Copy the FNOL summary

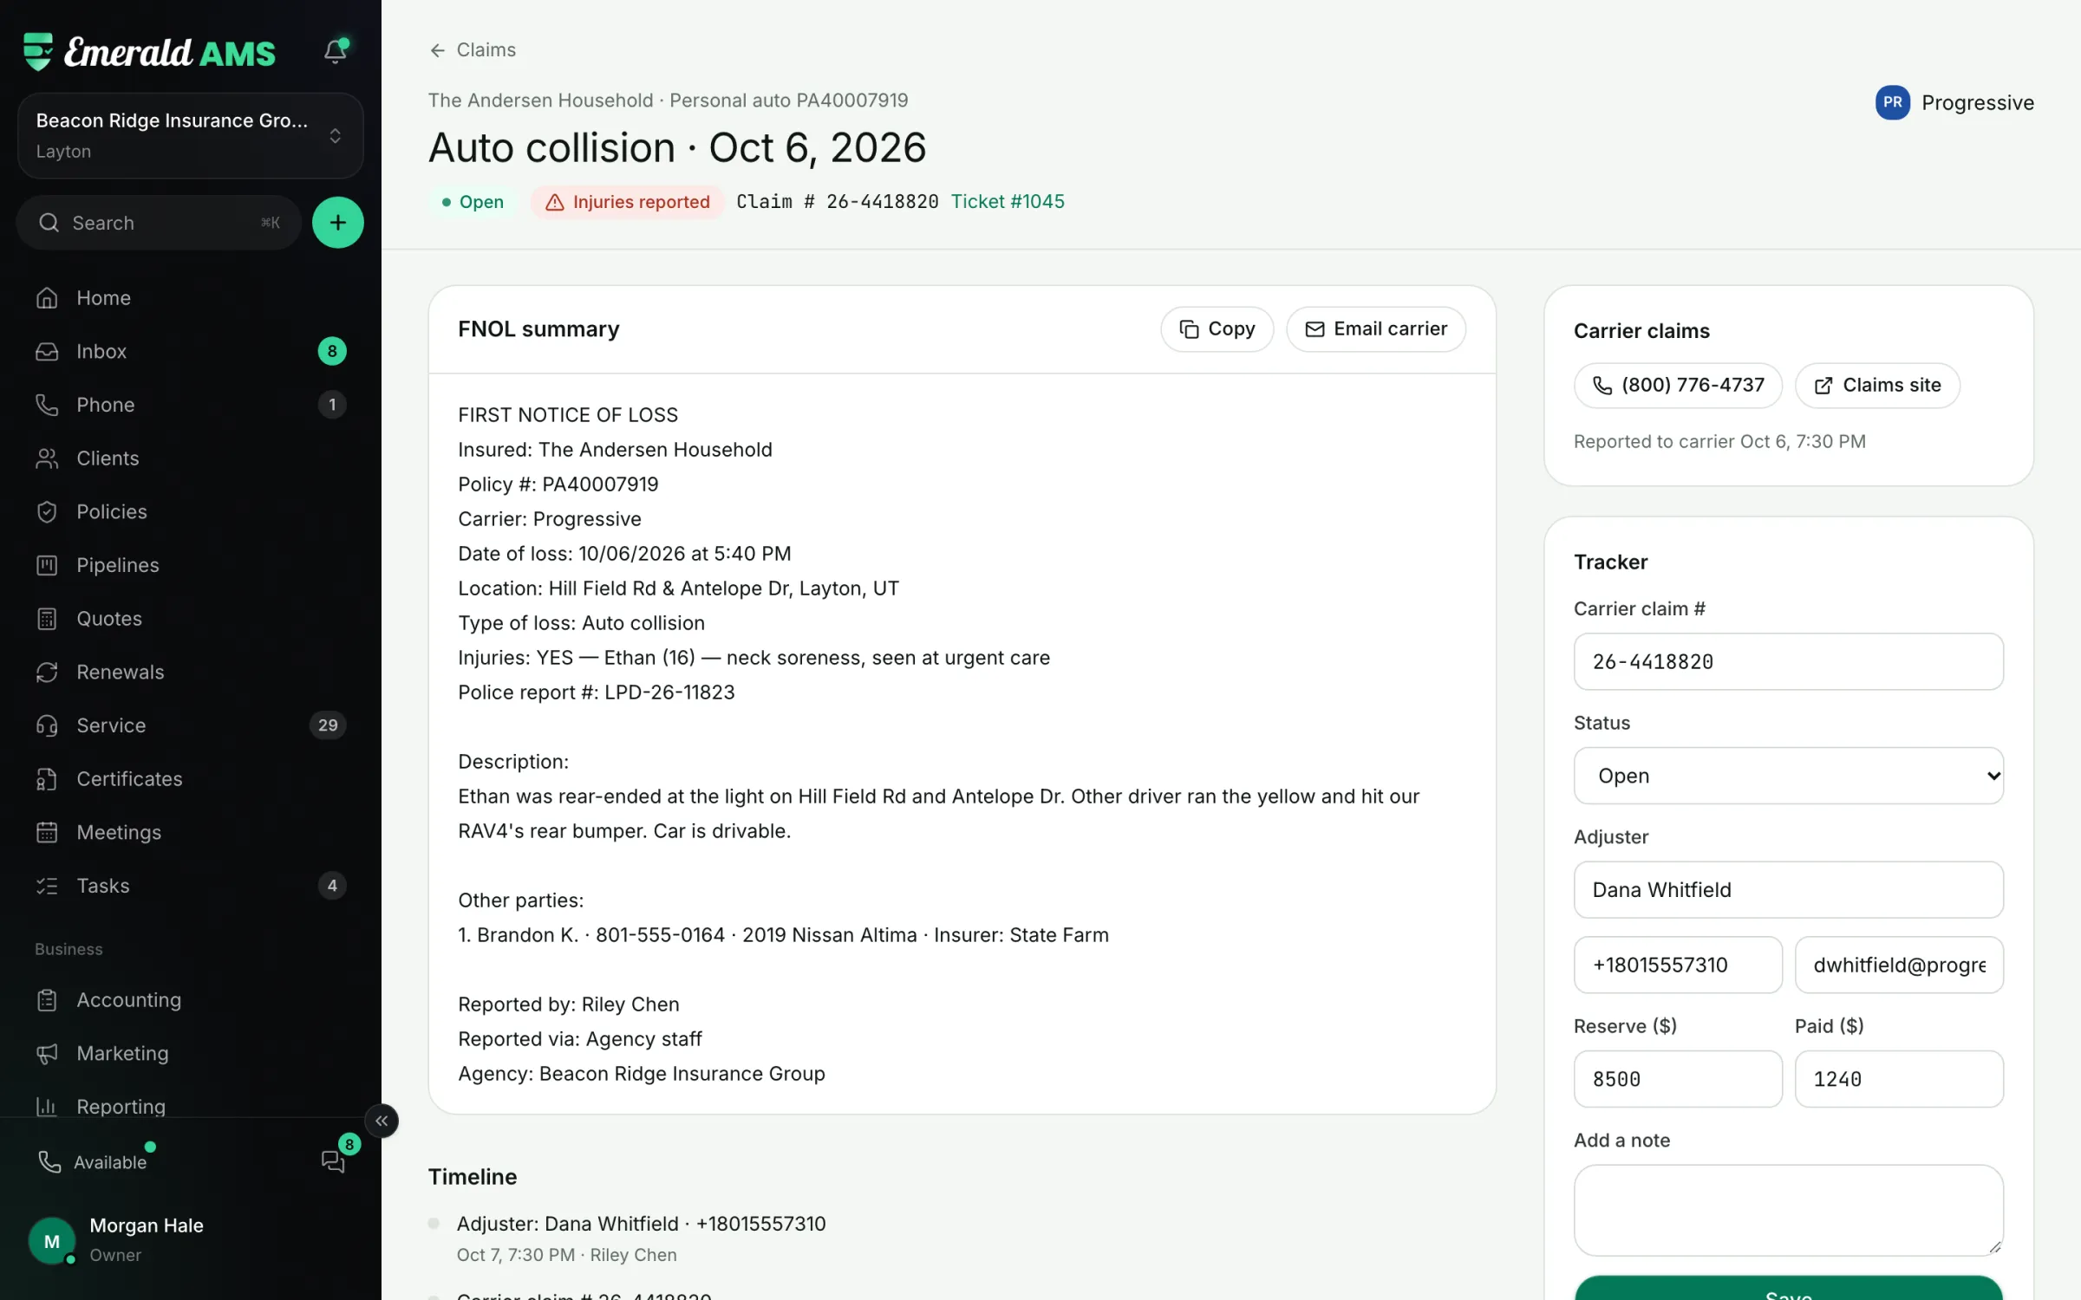(x=1217, y=329)
